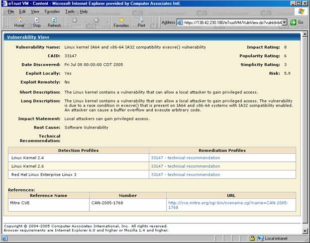310x243 pixels.
Task: Open Linux Kernel 2.4 technical recommendation link
Action: click(185, 158)
